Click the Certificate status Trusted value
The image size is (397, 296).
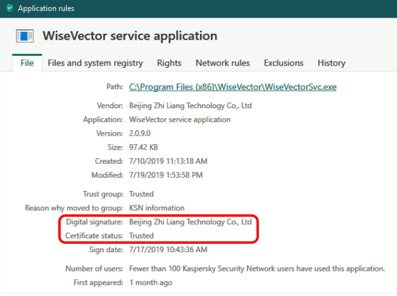[142, 235]
